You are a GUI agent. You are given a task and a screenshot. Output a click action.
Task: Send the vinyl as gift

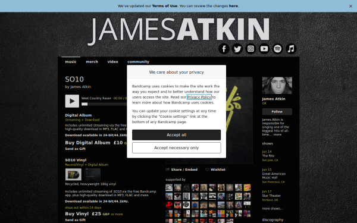coord(76,220)
